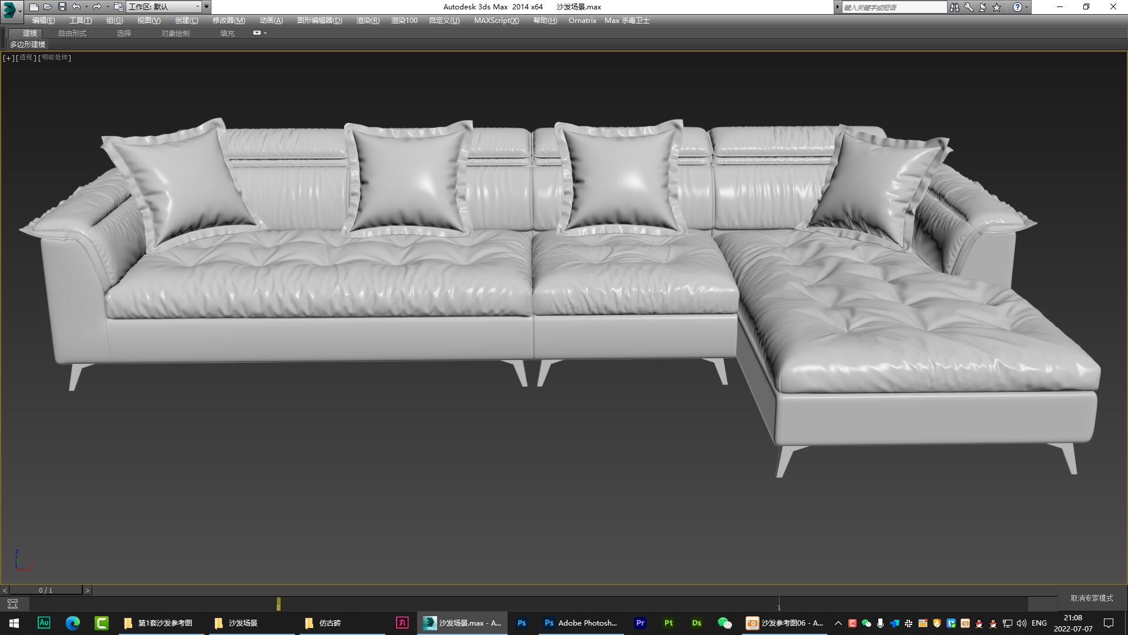This screenshot has width=1128, height=635.
Task: Open WeChat from the taskbar
Action: [x=724, y=623]
